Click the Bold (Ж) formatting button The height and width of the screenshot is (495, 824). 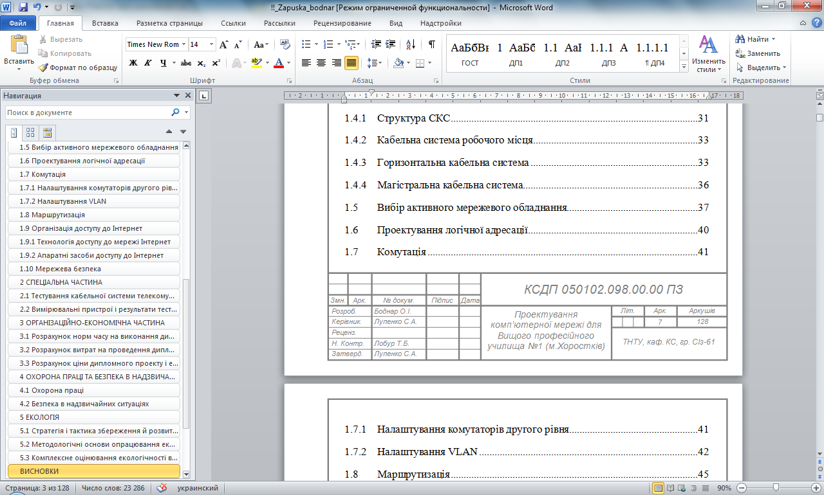click(133, 63)
